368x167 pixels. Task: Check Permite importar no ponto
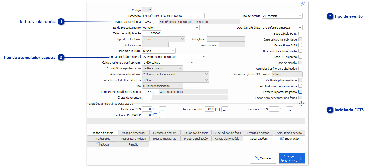pyautogui.click(x=300, y=92)
